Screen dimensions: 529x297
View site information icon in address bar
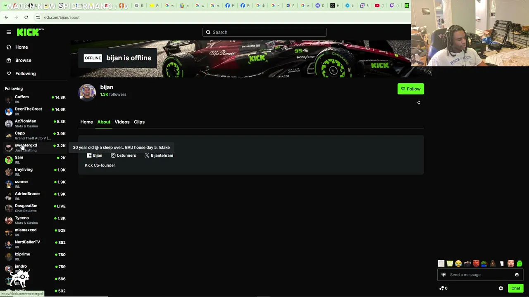(38, 17)
